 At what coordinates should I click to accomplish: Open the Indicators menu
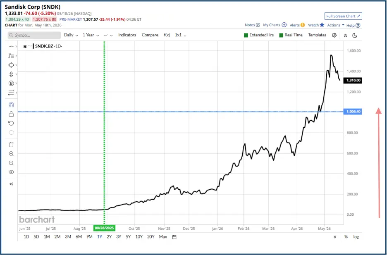coord(127,35)
